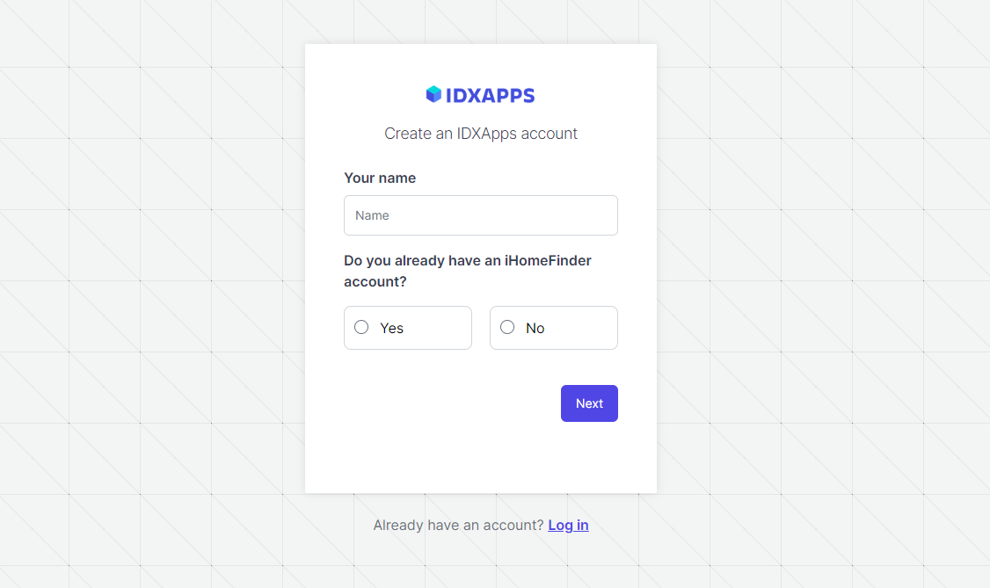
Task: Click the Yes option card
Action: point(407,327)
